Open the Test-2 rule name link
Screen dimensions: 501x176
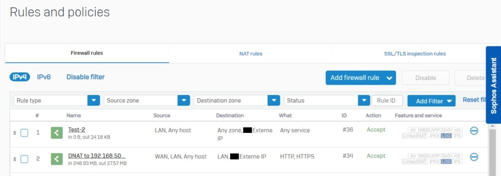click(x=77, y=130)
